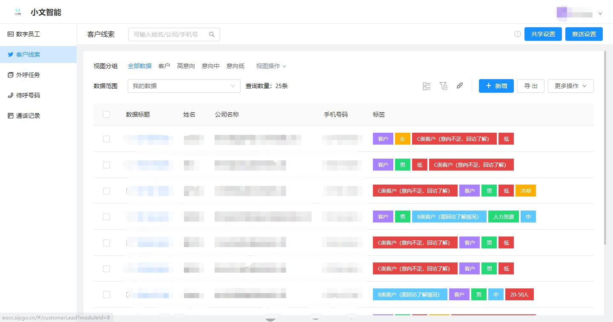The width and height of the screenshot is (613, 322).
Task: Open the filter panel icon
Action: click(x=444, y=85)
